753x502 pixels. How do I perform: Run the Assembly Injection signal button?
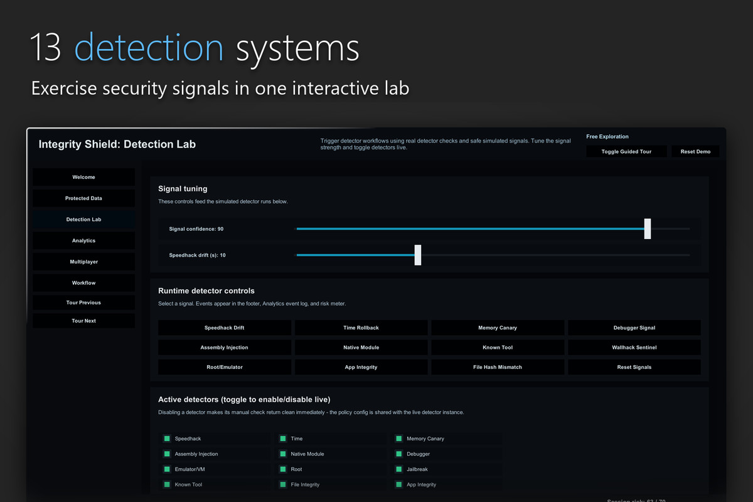[224, 348]
